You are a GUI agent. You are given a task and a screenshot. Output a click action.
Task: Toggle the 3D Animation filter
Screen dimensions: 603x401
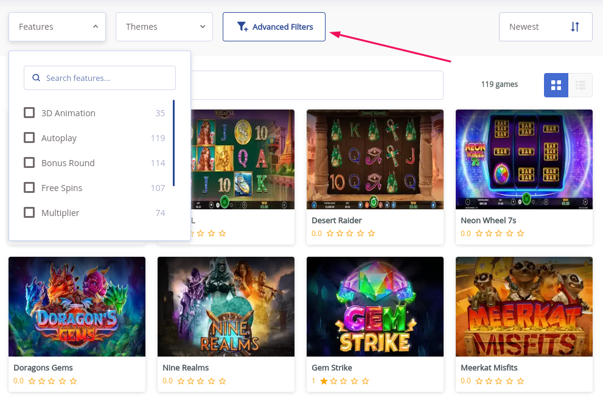[x=29, y=113]
